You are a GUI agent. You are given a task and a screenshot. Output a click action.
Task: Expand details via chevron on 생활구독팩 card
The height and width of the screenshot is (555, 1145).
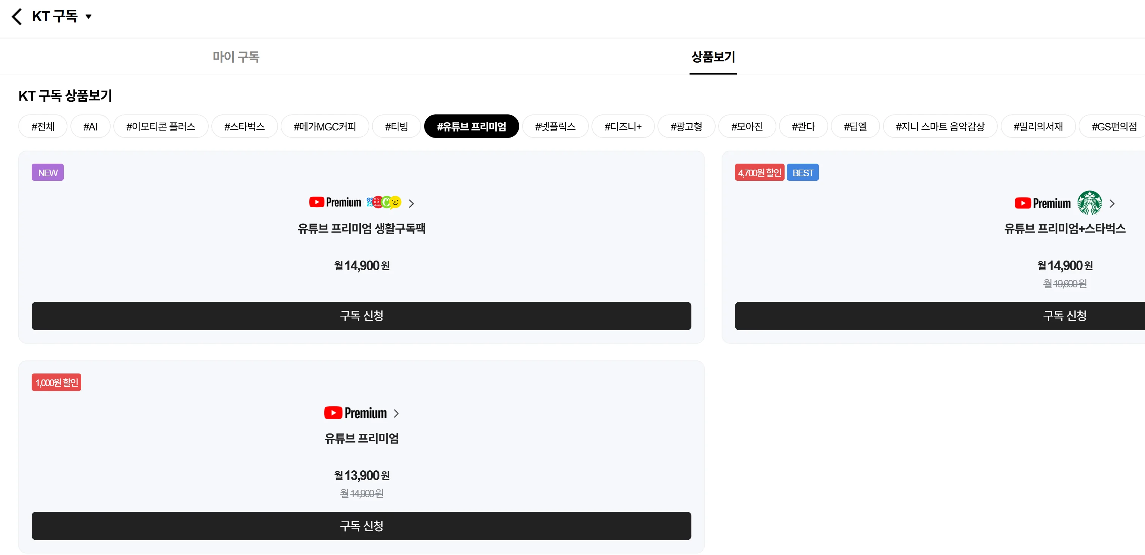(411, 203)
